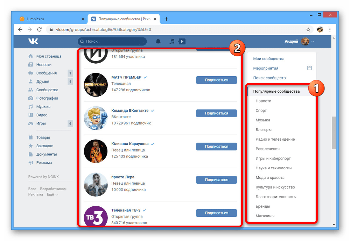This screenshot has height=241, width=350.
Task: Click the verified checkmark next to МАТЧ ПРЕМЬЕР
Action: click(145, 77)
